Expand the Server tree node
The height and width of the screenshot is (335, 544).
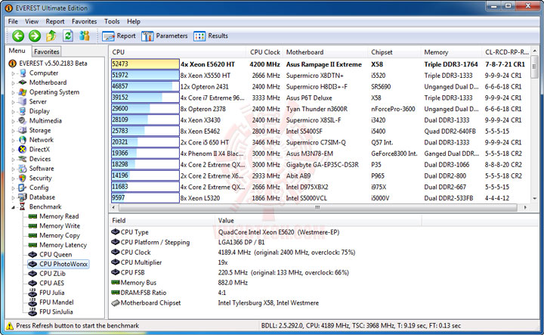pyautogui.click(x=13, y=102)
